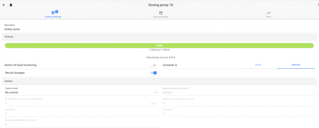Image resolution: width=319 pixels, height=128 pixels.
Task: Click the Chart trend line icon
Action: 268,13
